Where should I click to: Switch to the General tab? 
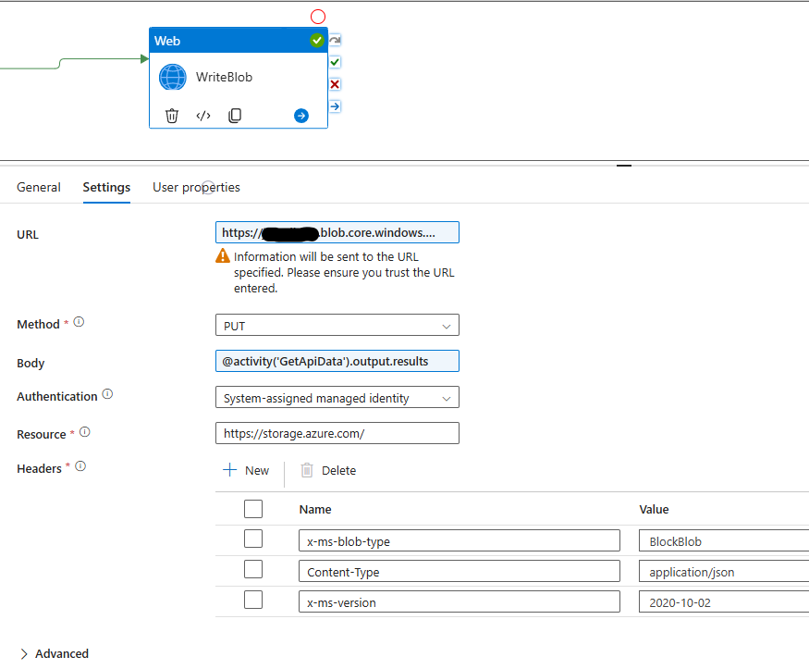point(38,187)
